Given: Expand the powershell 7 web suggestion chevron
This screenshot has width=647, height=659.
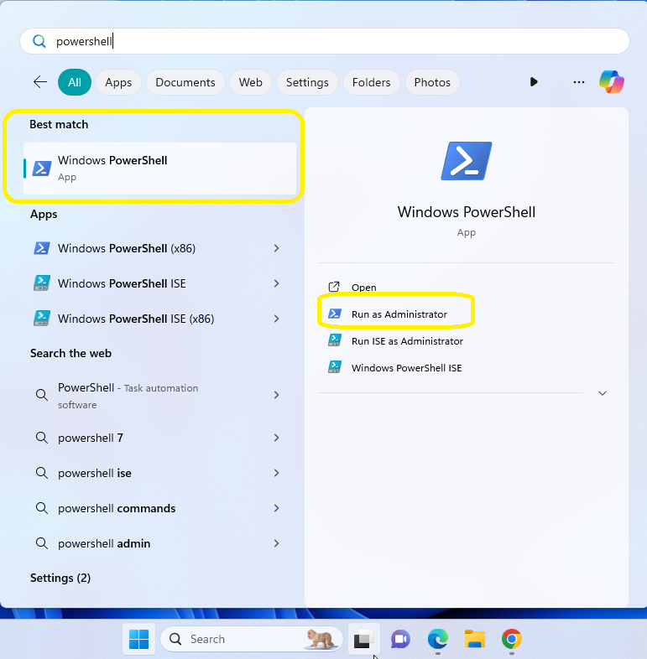Looking at the screenshot, I should click(276, 438).
